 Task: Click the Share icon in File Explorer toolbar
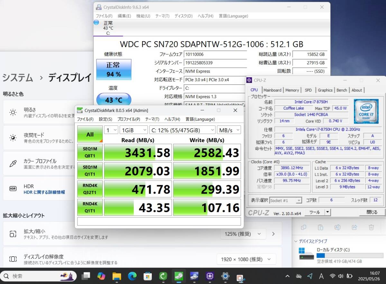point(354,227)
